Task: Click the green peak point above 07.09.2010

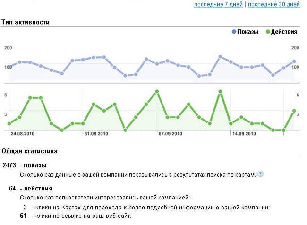Action: [x=157, y=92]
